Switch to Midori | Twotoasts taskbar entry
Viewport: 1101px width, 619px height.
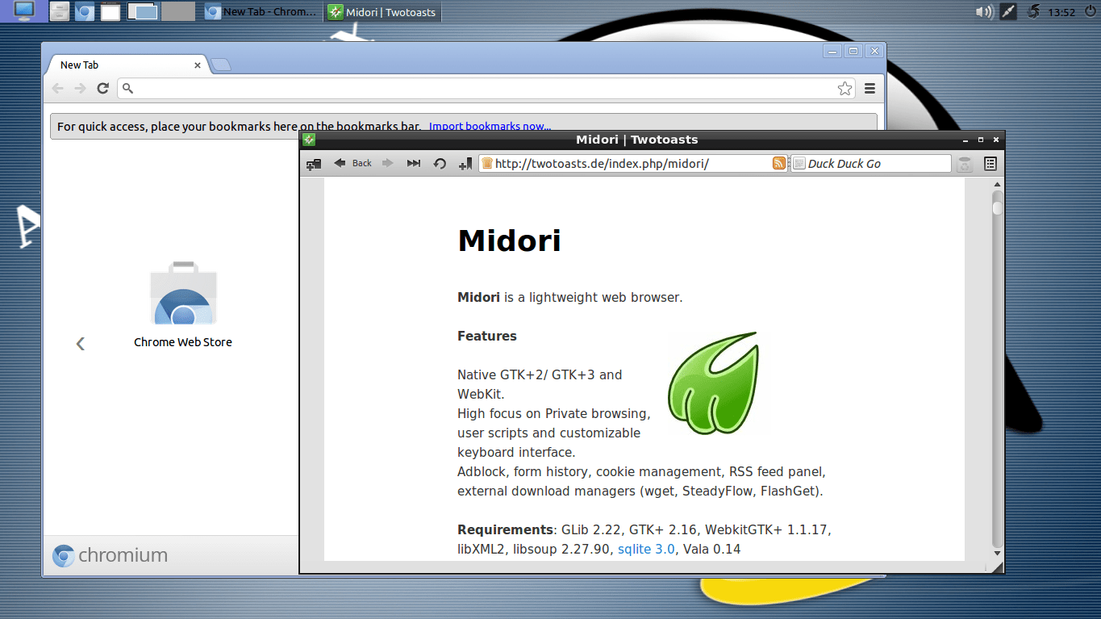382,11
